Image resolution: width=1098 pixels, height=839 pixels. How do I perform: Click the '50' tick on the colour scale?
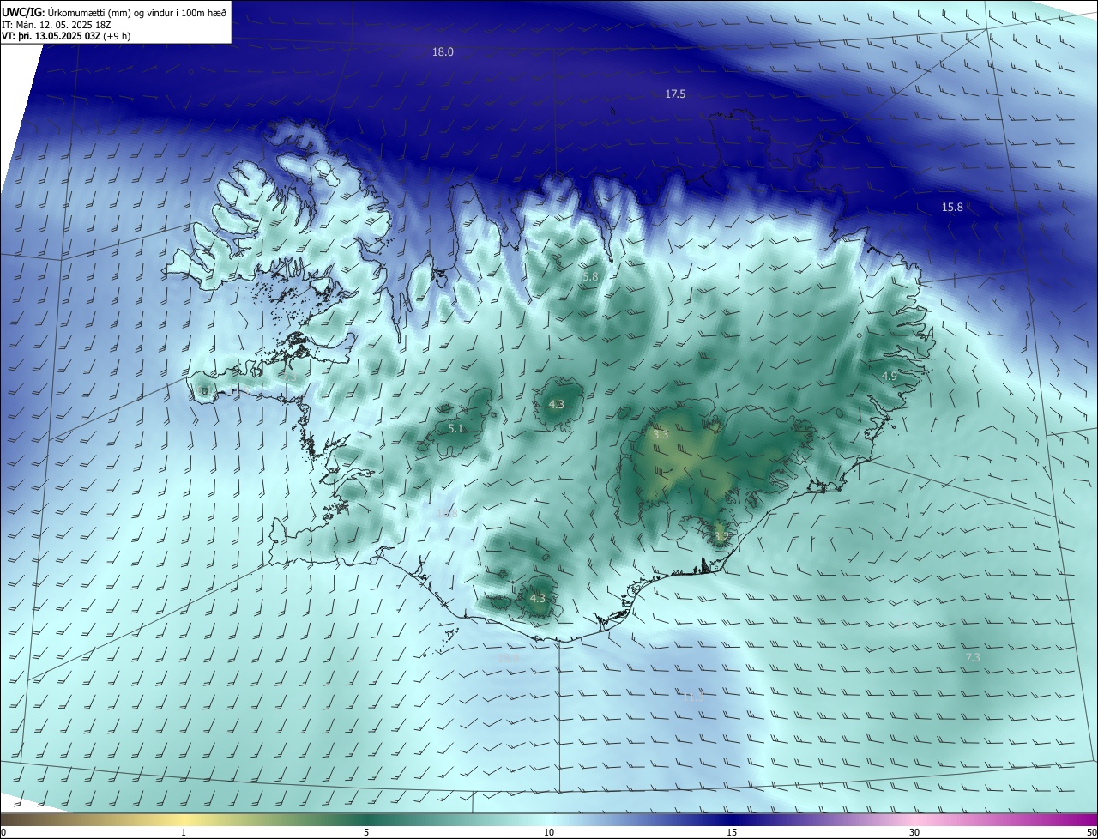point(1091,832)
